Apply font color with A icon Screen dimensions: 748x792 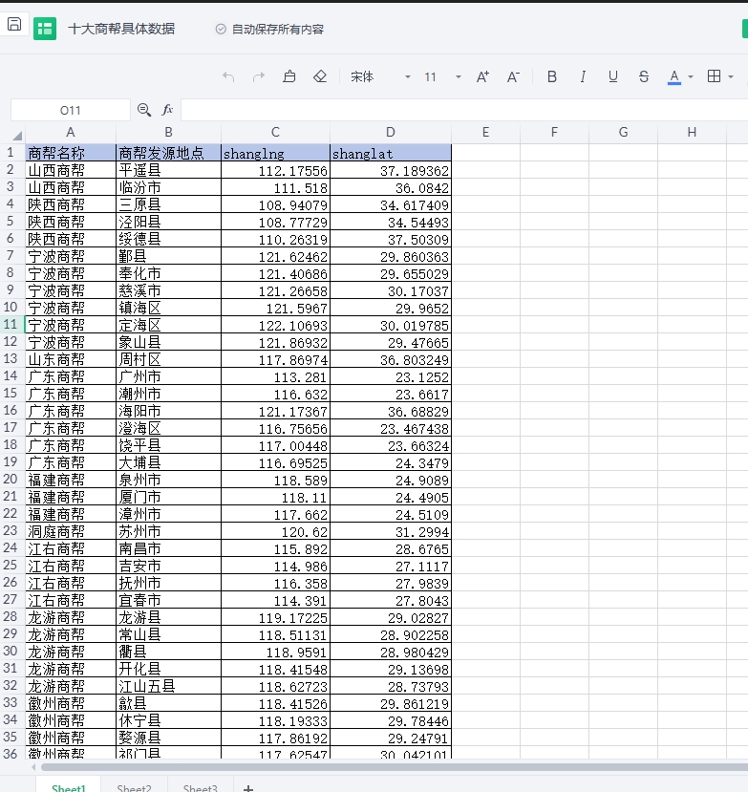(674, 77)
